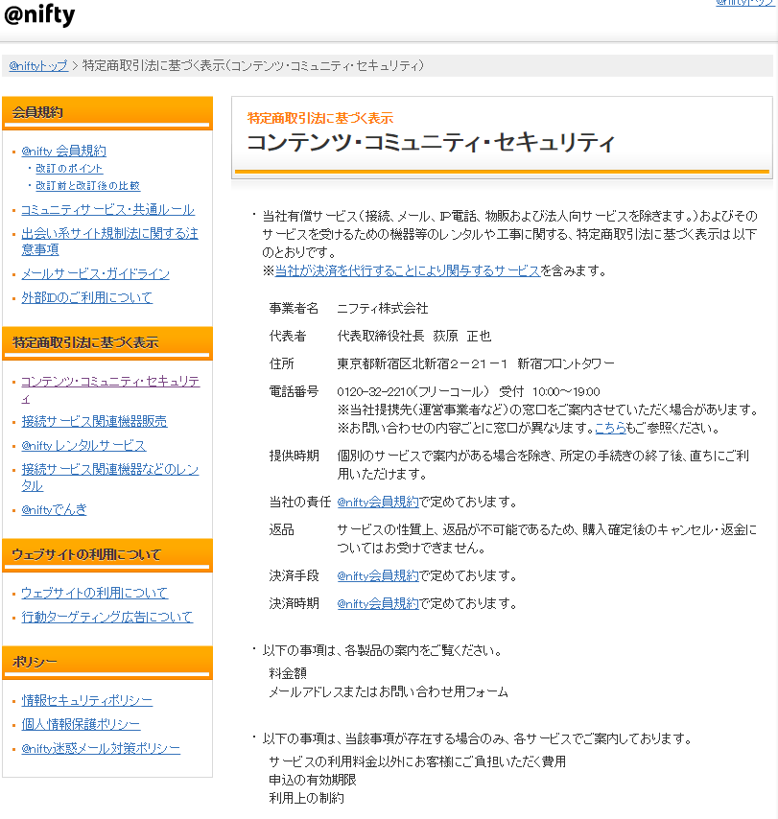Click 申込の有効期限 text item
The image size is (778, 819).
click(x=313, y=781)
